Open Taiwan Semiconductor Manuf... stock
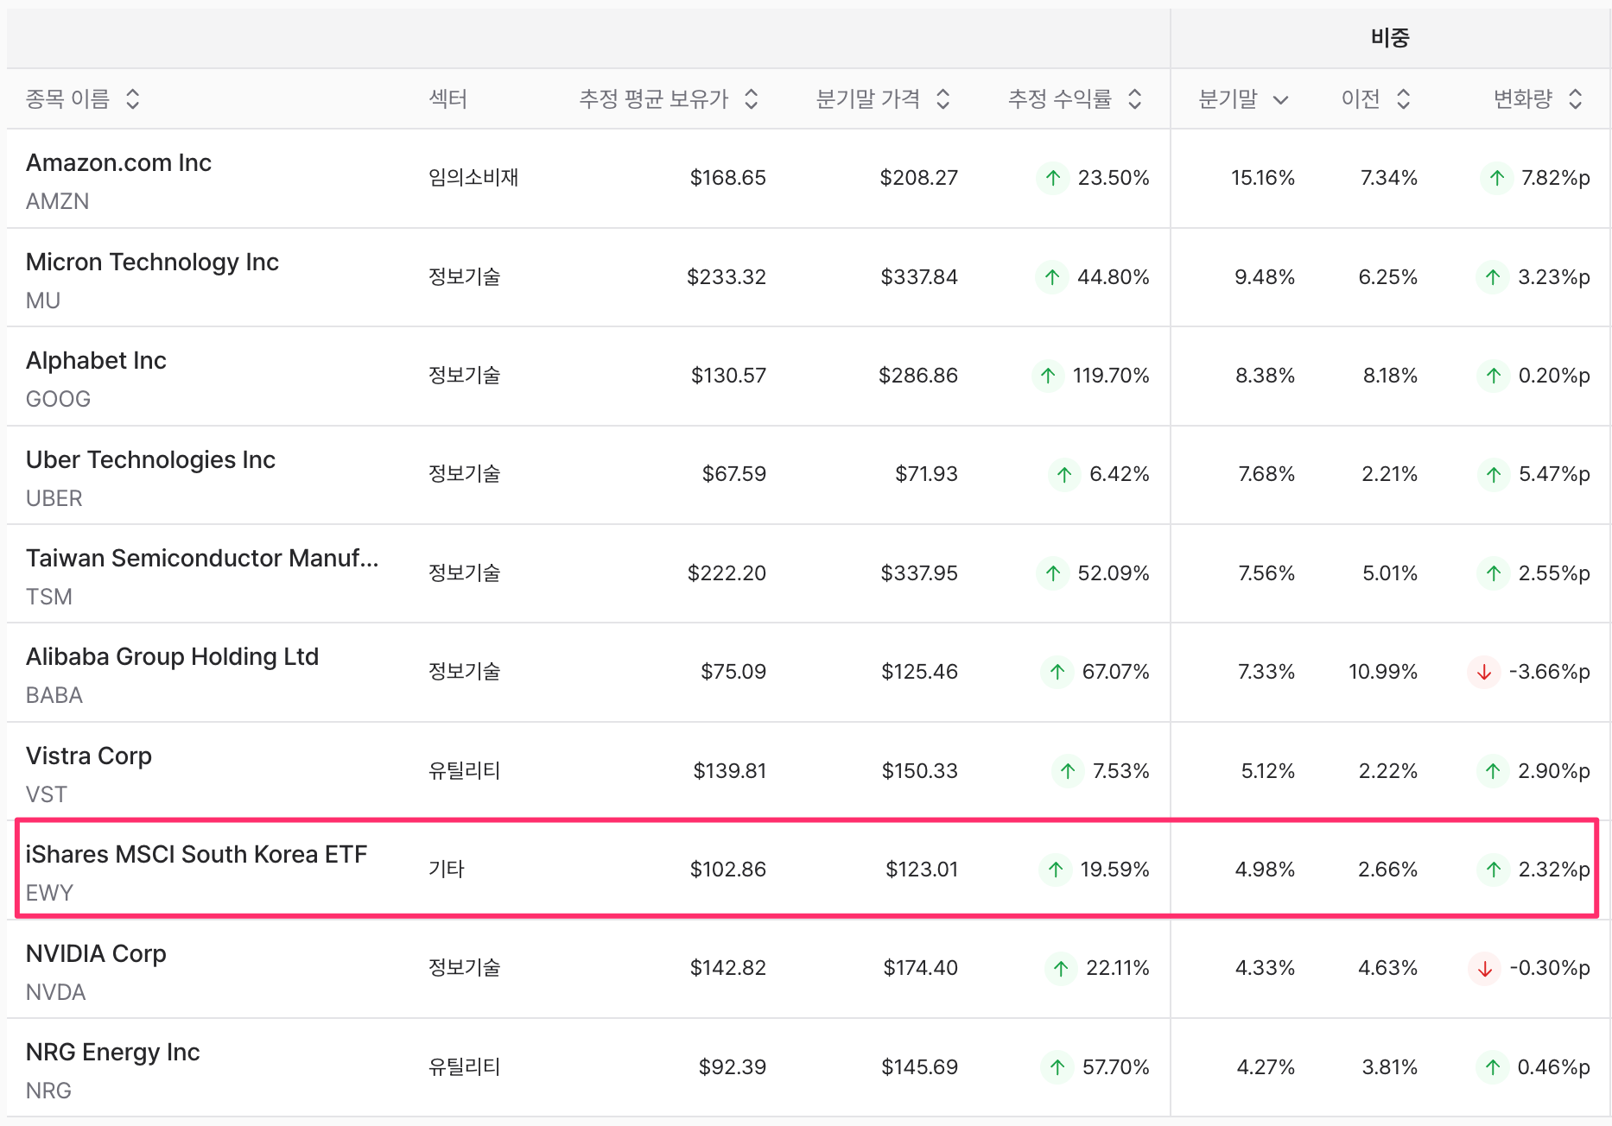1612x1126 pixels. [x=202, y=558]
